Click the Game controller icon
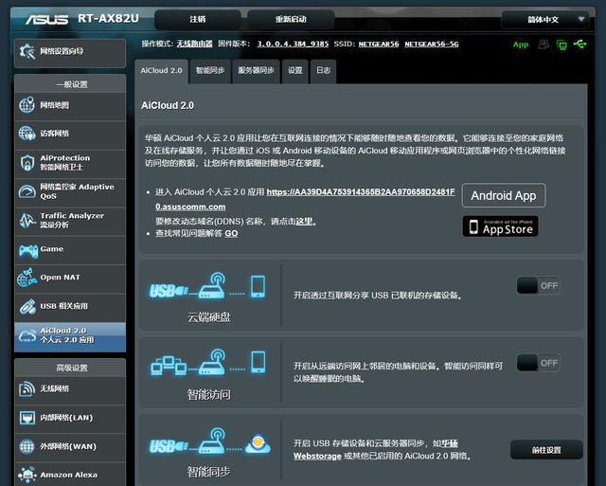 point(28,250)
